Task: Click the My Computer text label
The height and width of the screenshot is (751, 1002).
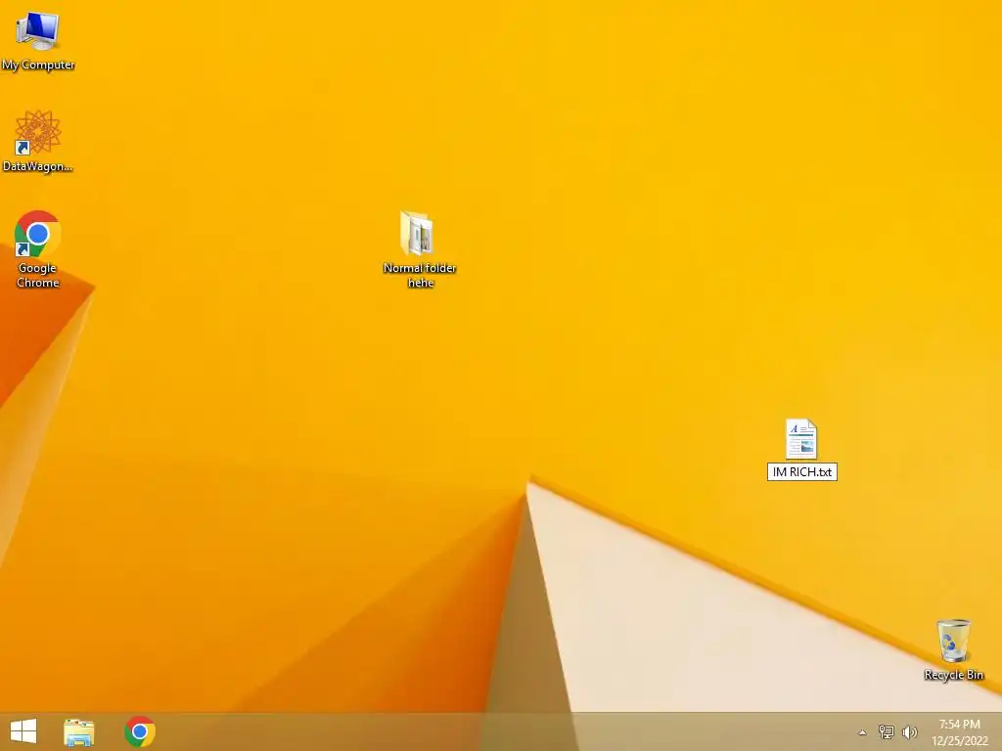Action: [38, 66]
